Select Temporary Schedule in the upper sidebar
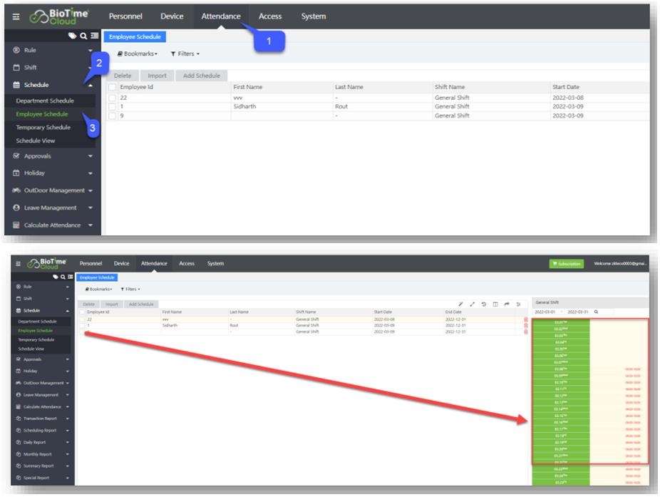Screen dimensions: 660x497 point(43,128)
